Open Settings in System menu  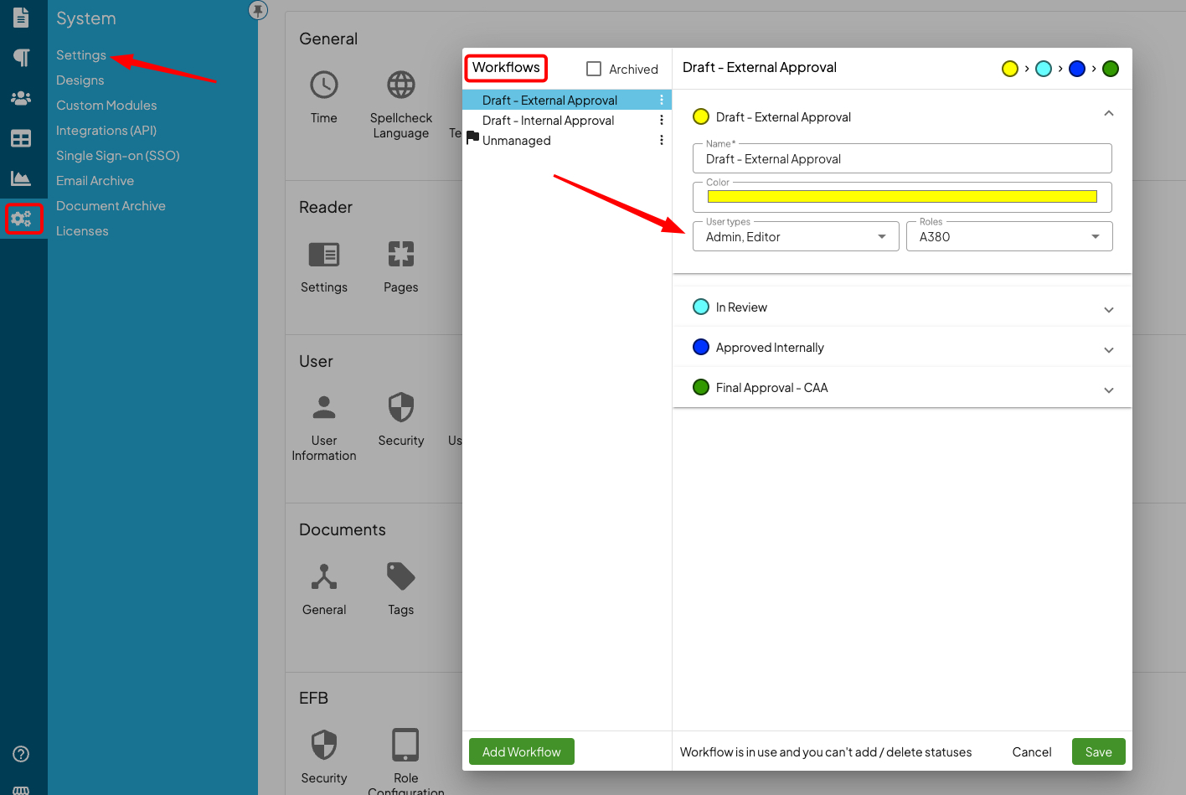pos(81,55)
